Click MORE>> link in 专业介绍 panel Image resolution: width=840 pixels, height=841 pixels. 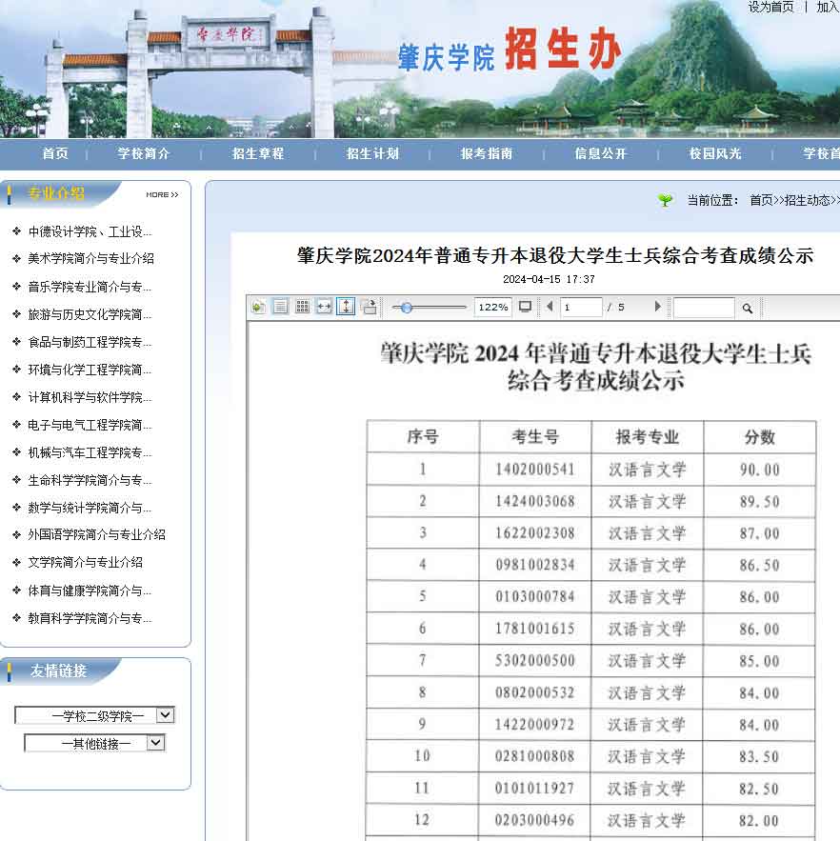pyautogui.click(x=162, y=194)
